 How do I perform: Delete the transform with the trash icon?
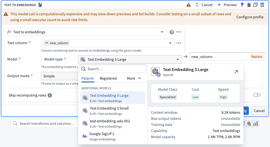click(x=262, y=5)
